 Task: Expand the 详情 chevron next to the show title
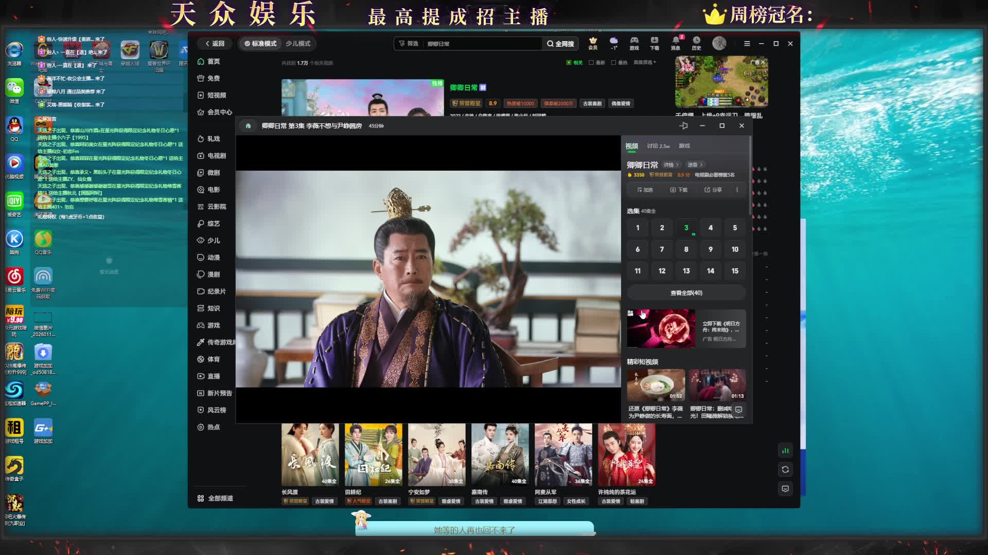tap(671, 165)
